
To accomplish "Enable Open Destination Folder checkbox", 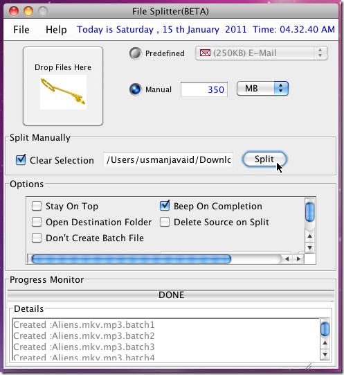I will click(x=37, y=222).
